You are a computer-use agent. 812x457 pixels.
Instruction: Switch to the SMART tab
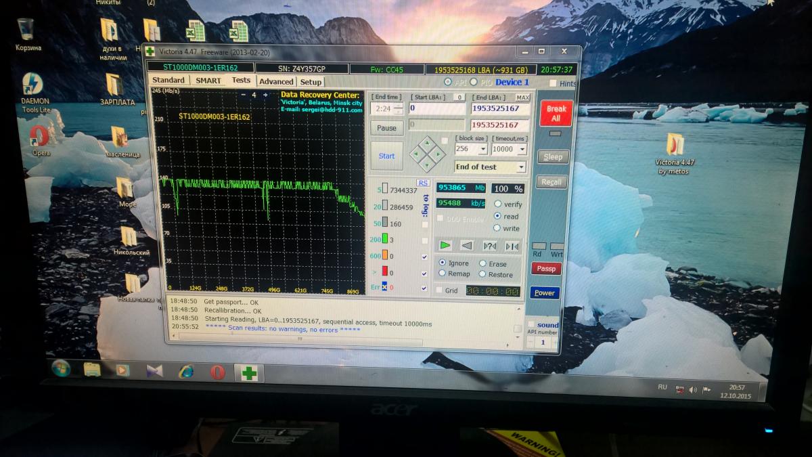click(208, 81)
